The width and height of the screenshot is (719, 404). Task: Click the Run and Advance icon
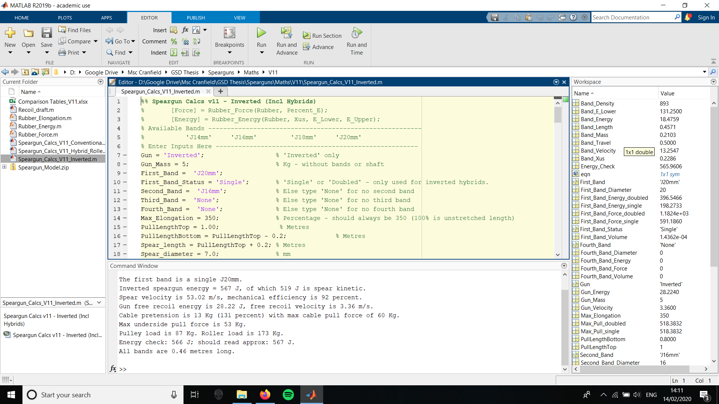(x=287, y=33)
